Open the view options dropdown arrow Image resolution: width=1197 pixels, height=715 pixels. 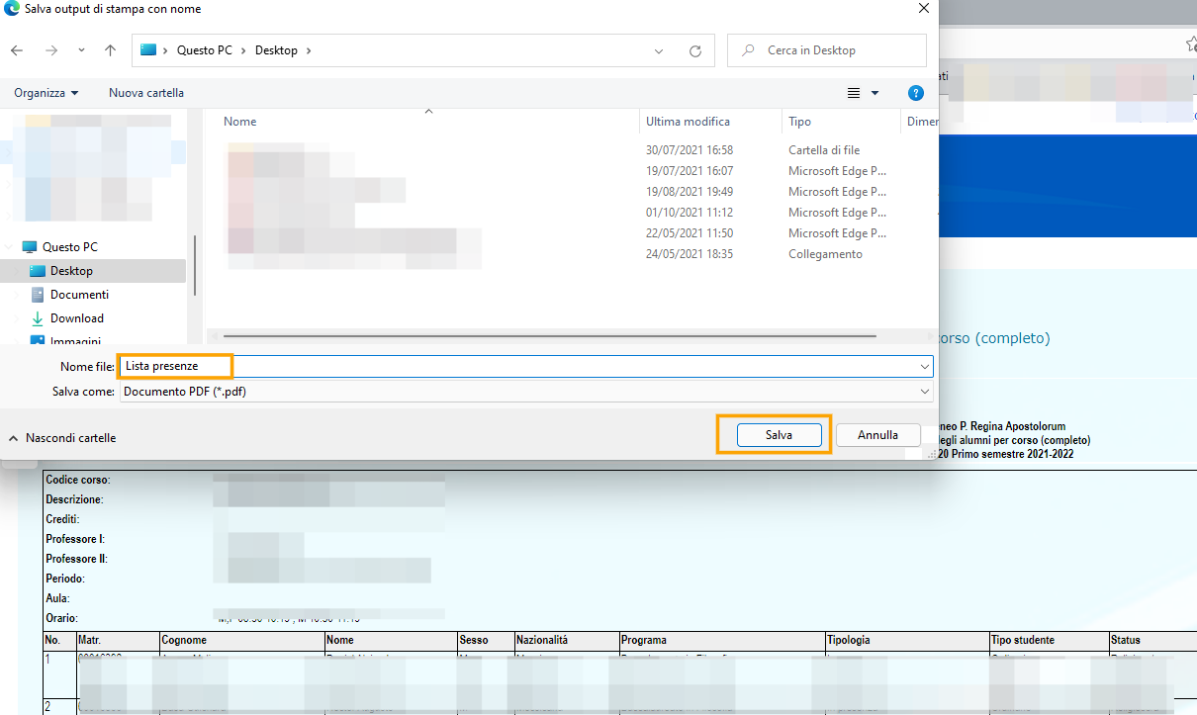875,93
